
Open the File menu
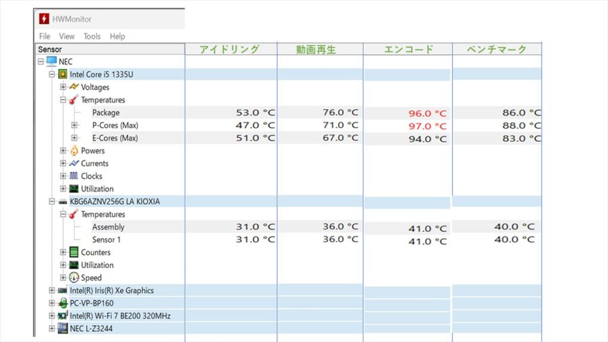45,36
